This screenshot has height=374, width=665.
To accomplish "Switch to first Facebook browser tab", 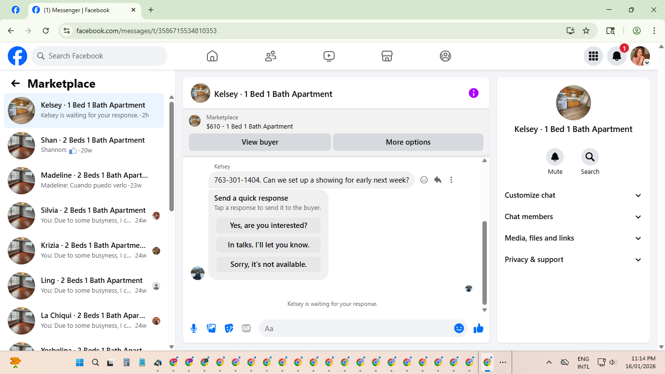I will pos(16,10).
